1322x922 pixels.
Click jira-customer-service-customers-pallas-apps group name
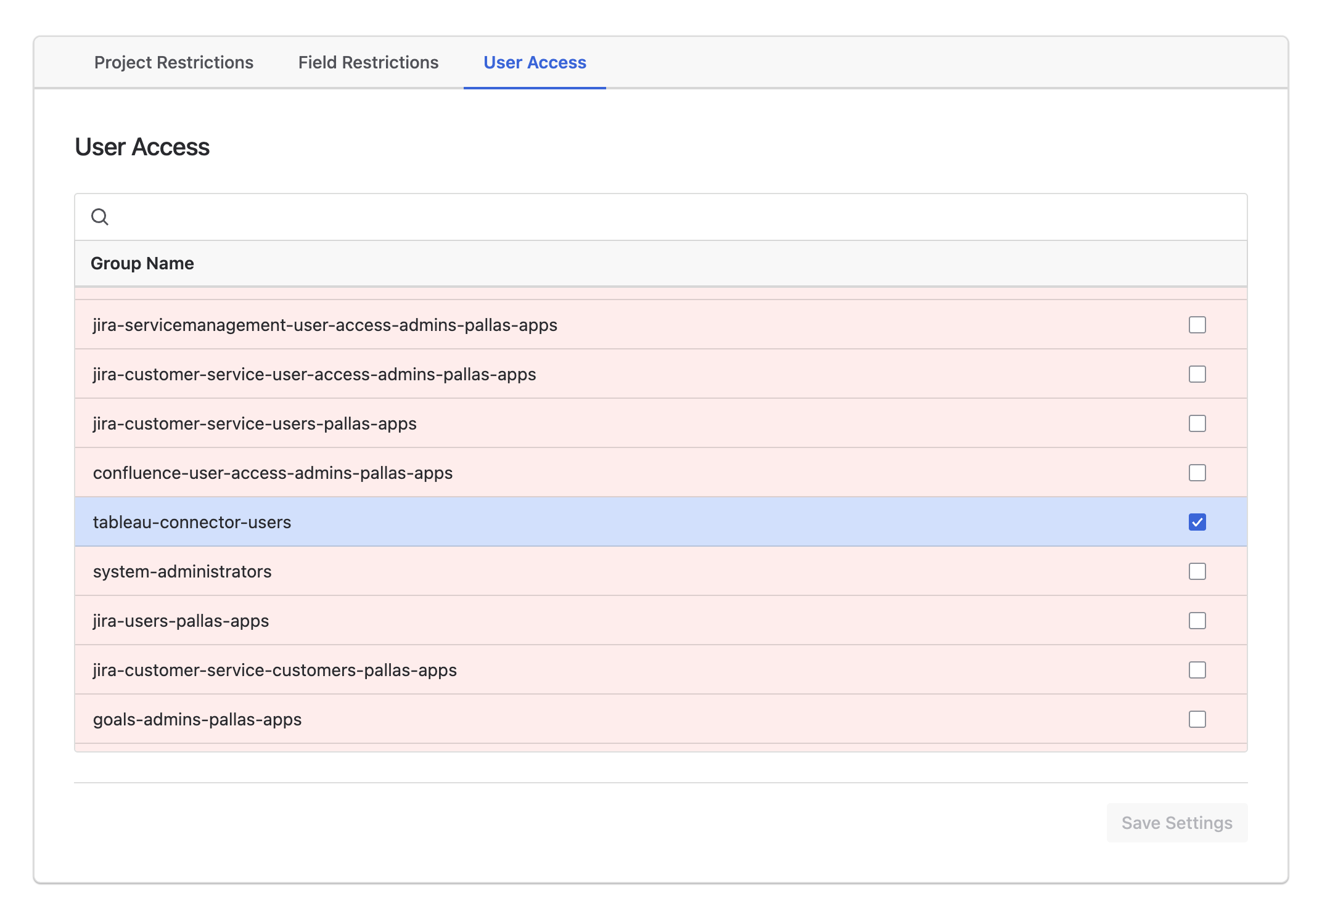click(275, 670)
